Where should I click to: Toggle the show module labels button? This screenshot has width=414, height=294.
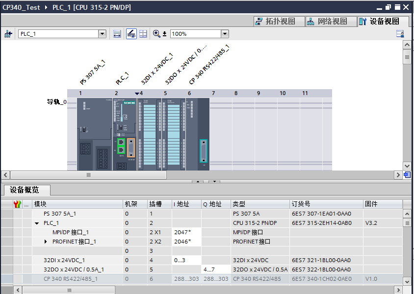131,34
